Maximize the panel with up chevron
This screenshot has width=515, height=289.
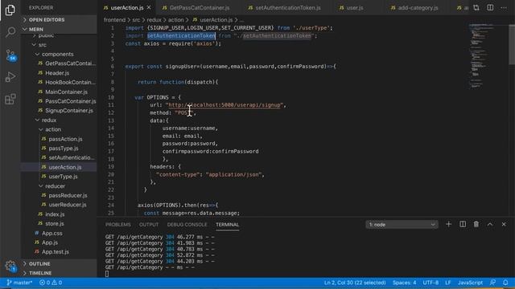coord(490,225)
